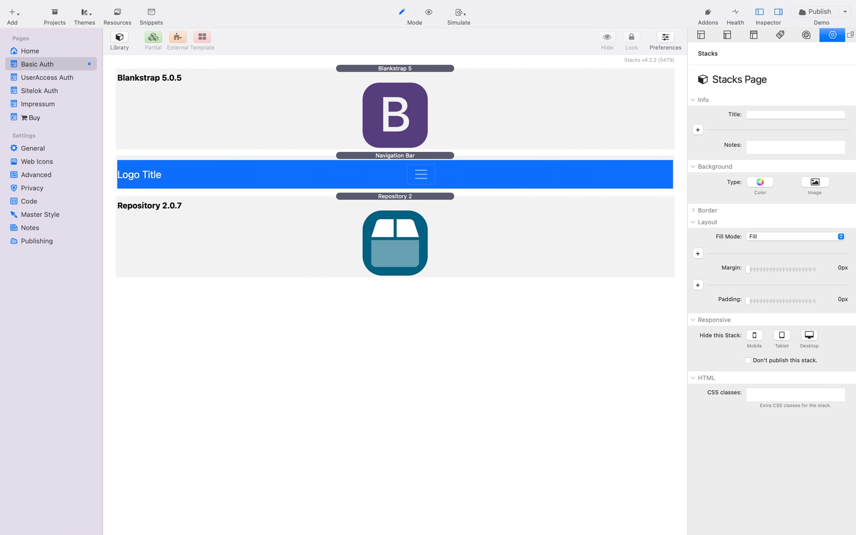Open Publishing settings
The width and height of the screenshot is (856, 535).
tap(51, 241)
